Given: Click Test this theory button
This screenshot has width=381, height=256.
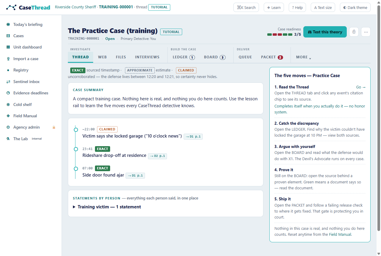Looking at the screenshot, I should (325, 32).
